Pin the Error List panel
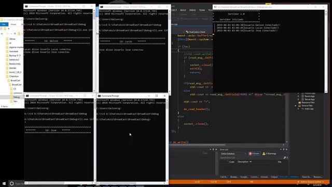The image size is (332, 187). [x=284, y=150]
